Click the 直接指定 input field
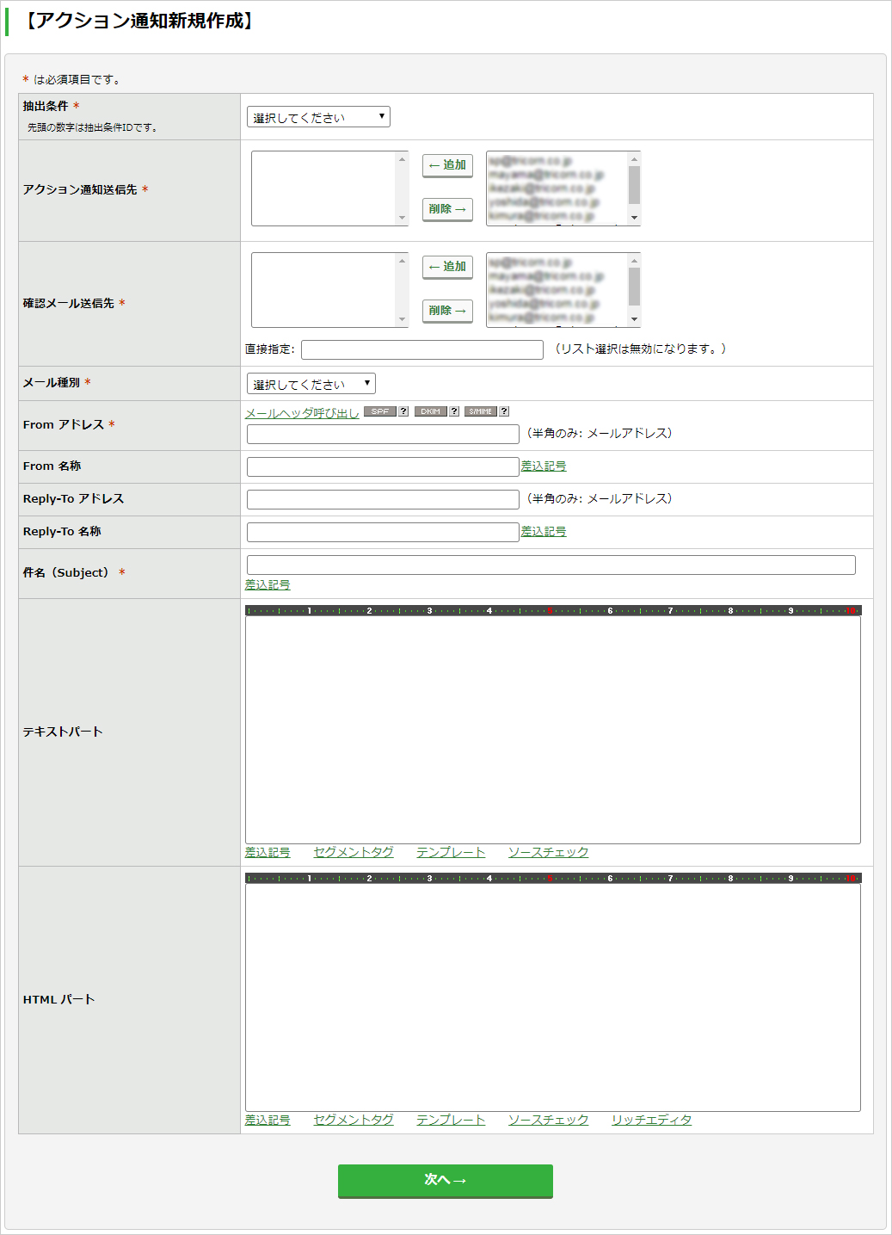This screenshot has width=892, height=1235. (422, 349)
